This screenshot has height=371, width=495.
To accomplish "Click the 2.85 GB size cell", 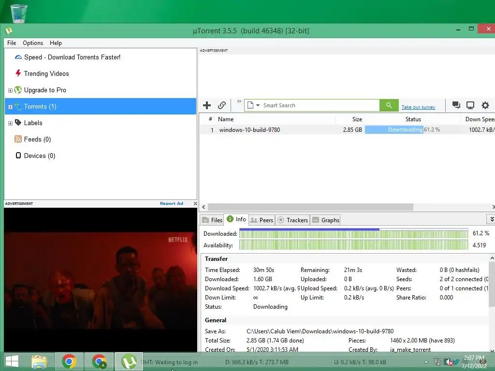I will (352, 129).
